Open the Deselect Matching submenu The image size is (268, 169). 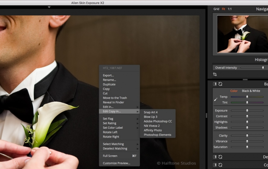(x=119, y=148)
